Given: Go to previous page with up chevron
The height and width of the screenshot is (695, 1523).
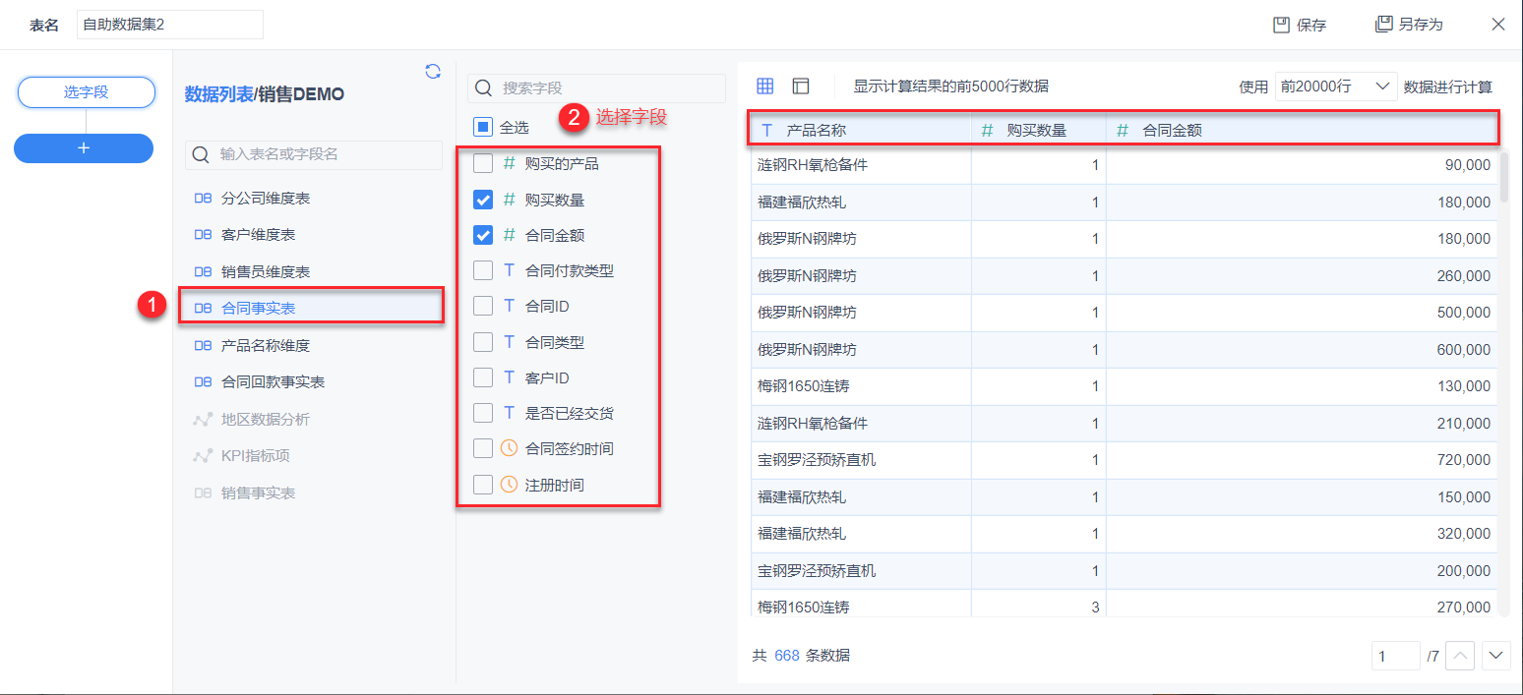Looking at the screenshot, I should (1460, 655).
